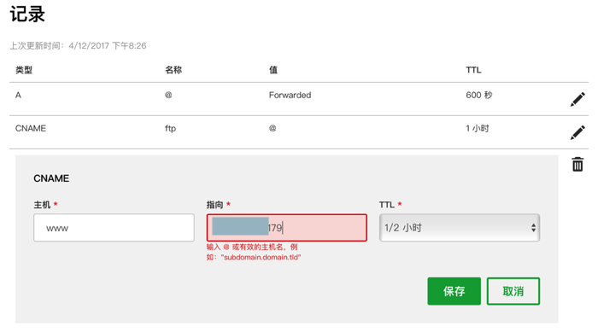This screenshot has height=332, width=598.
Task: Focus the 主机 field containing www
Action: click(x=114, y=228)
